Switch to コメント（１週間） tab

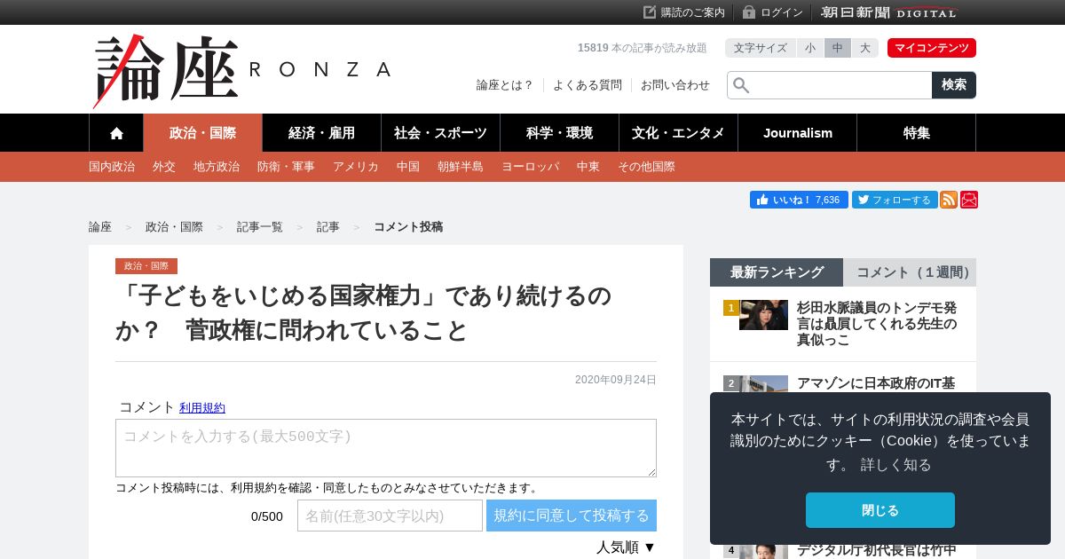point(910,272)
